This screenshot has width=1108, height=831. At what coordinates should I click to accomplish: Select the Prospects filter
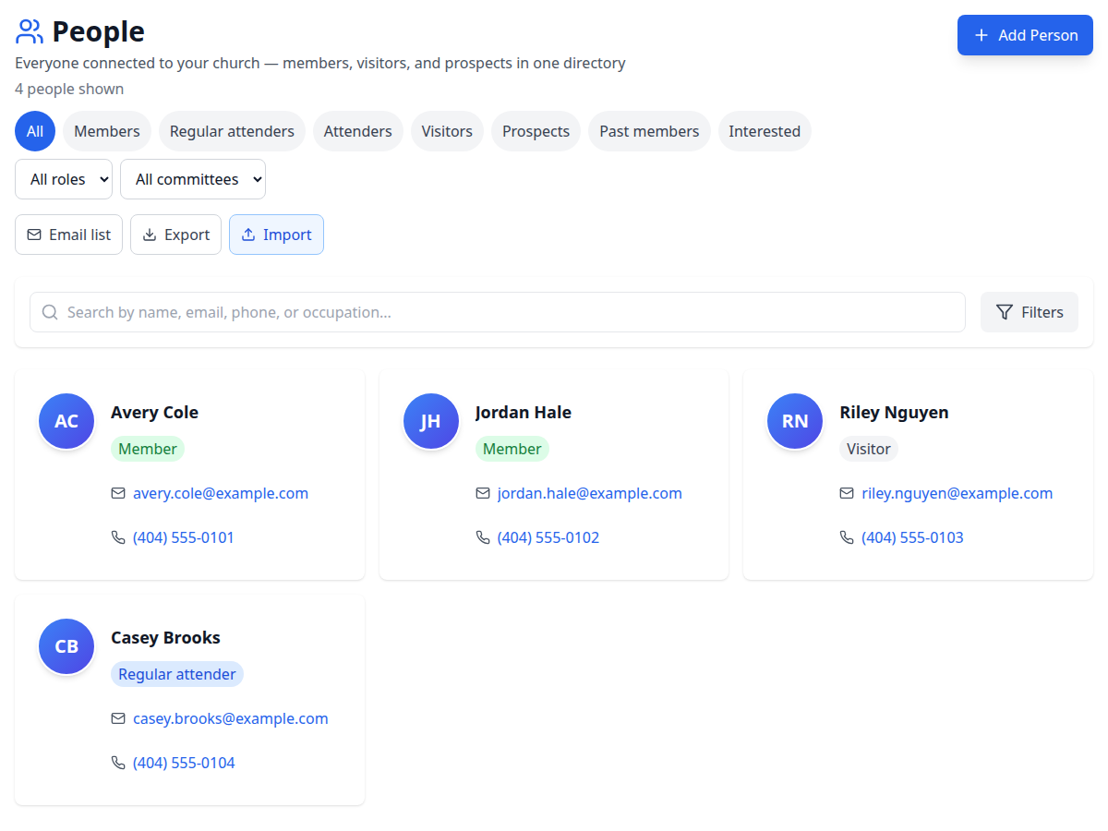point(536,131)
